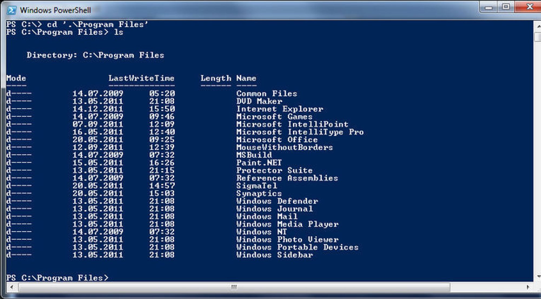Viewport: 541px width, 299px height.
Task: Click the Paint.NET directory entry
Action: click(258, 162)
